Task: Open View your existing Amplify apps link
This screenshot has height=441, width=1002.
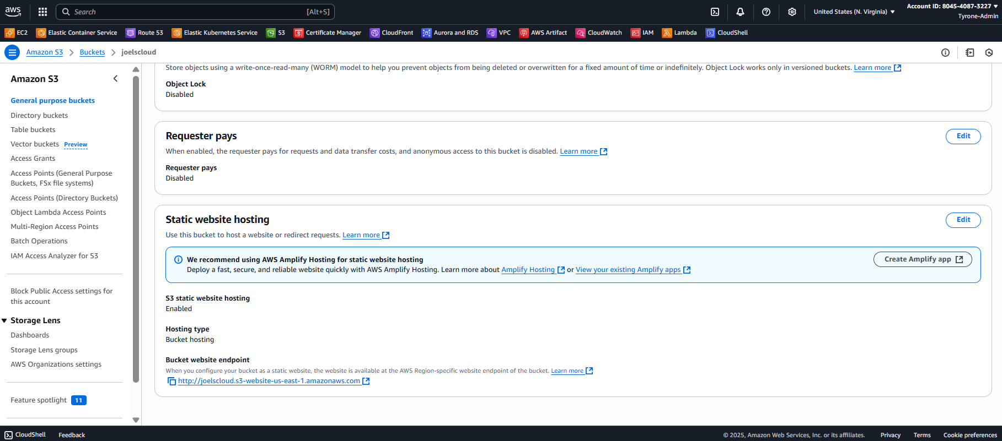Action: (633, 270)
